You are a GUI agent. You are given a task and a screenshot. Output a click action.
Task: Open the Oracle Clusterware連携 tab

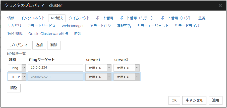point(48,34)
